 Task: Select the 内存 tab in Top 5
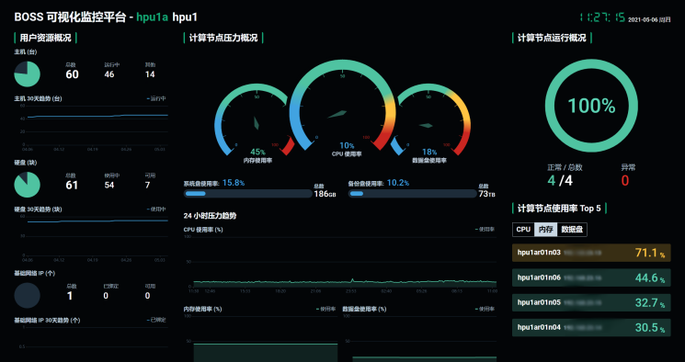click(x=545, y=230)
